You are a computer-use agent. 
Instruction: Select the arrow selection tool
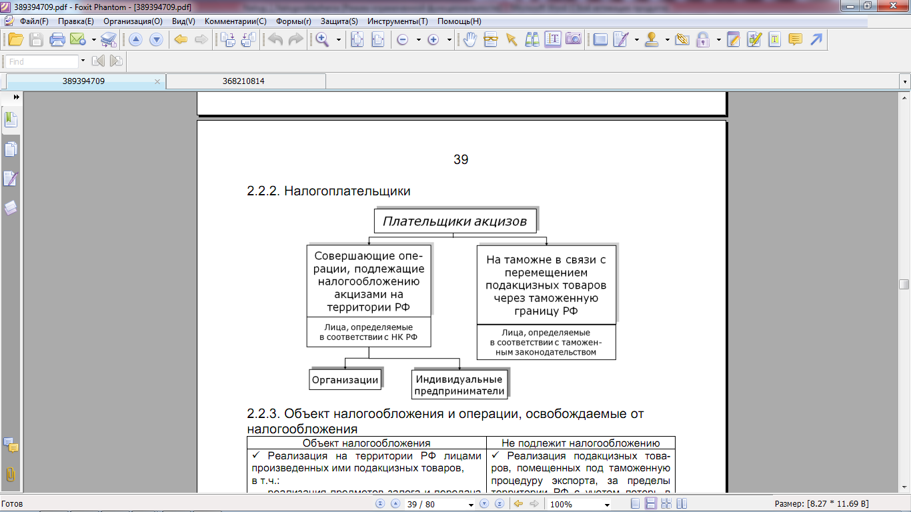click(512, 39)
